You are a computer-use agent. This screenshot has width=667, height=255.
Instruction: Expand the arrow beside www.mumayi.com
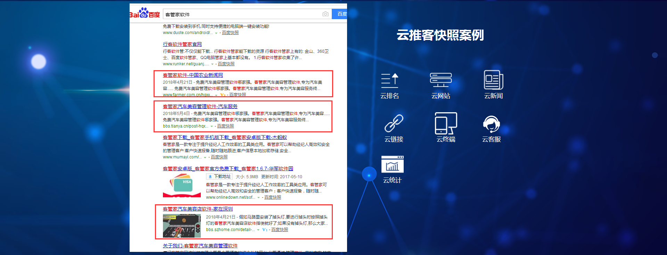tap(205, 157)
